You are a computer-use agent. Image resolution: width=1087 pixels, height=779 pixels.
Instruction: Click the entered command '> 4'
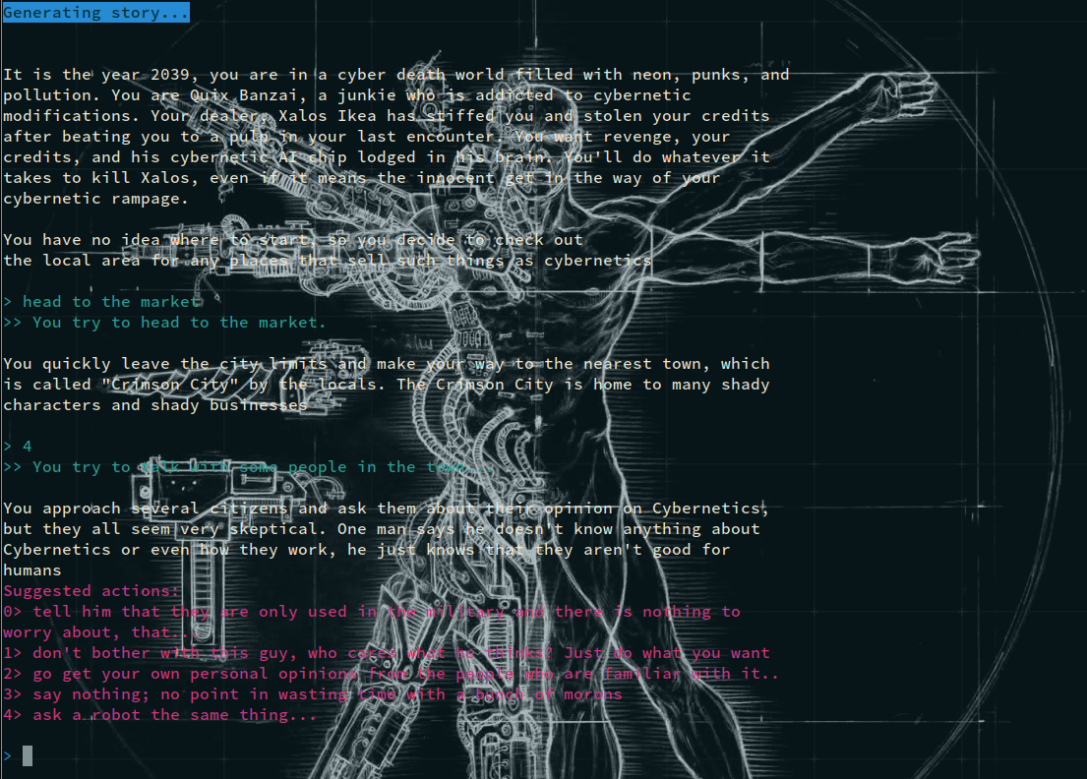18,447
